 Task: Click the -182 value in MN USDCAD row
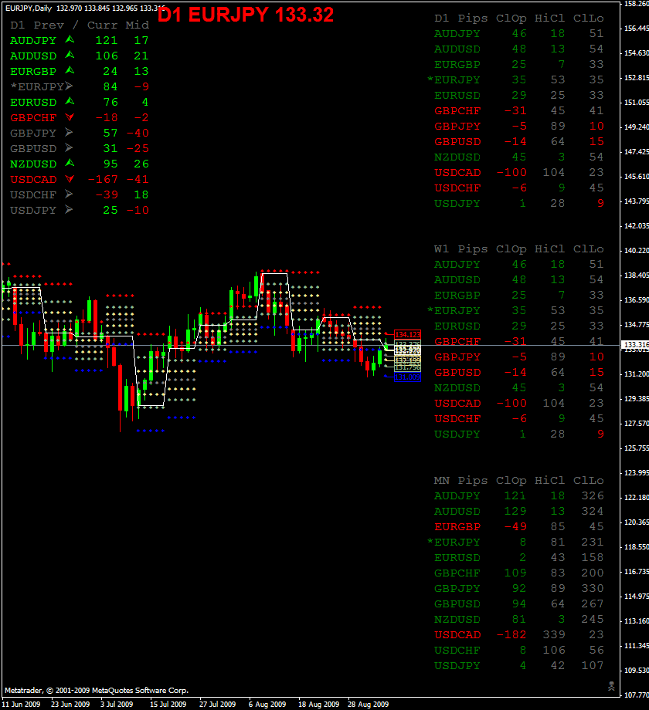coord(511,635)
